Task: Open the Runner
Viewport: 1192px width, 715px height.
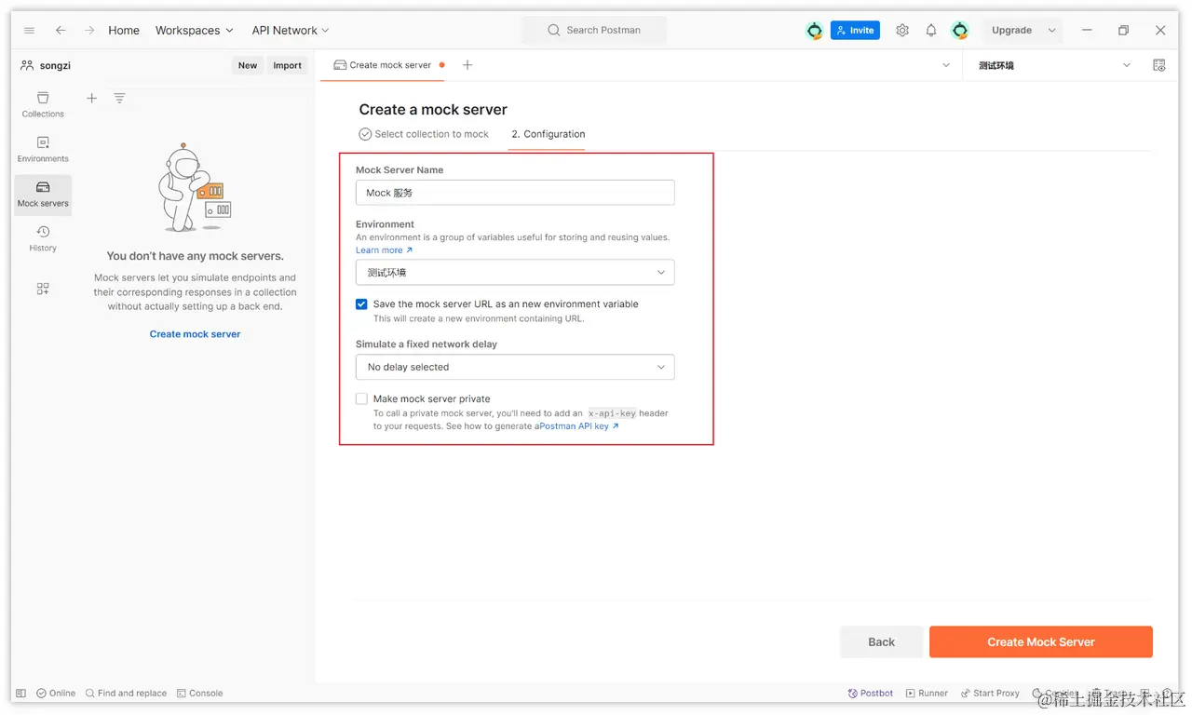Action: [927, 694]
